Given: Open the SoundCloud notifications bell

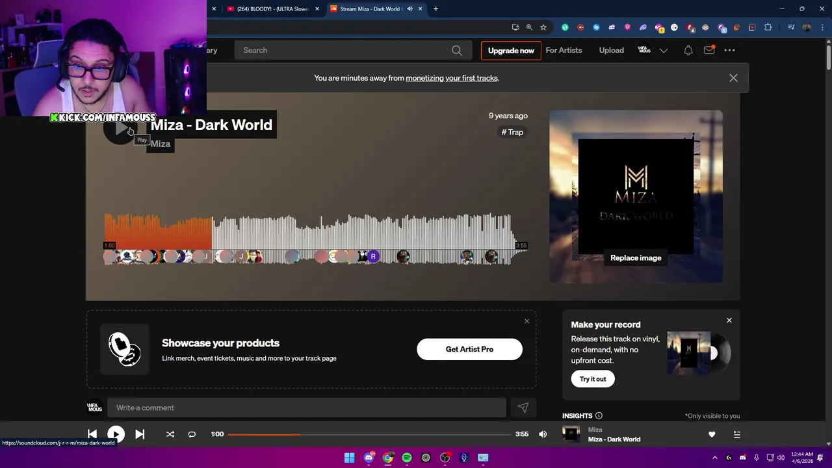Looking at the screenshot, I should [x=688, y=50].
